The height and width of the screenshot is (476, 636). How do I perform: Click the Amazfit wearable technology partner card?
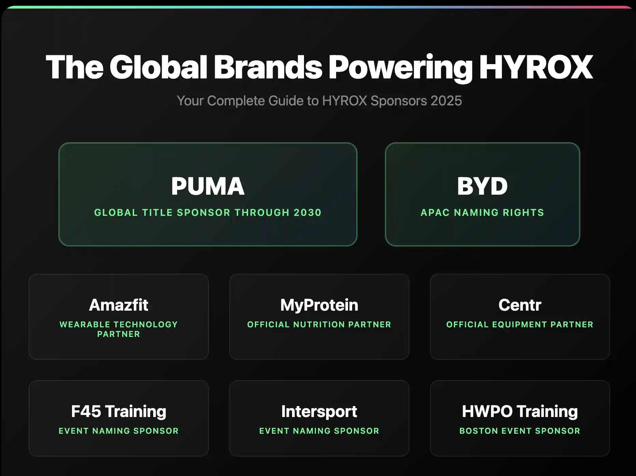click(118, 317)
